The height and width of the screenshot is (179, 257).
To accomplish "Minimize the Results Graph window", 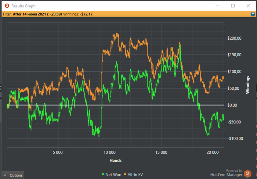I will coord(218,6).
